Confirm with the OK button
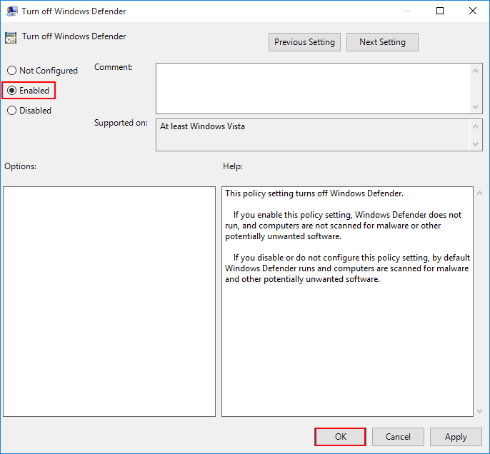Viewport: 490px width, 454px height. [x=340, y=437]
